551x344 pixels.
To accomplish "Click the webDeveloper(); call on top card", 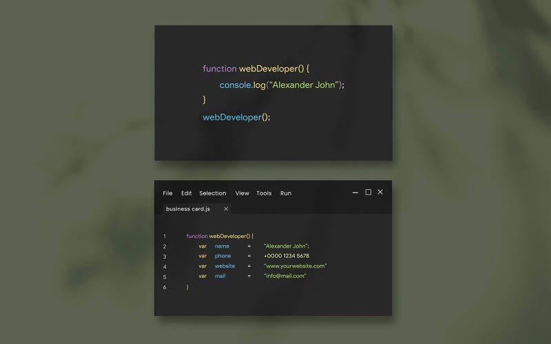I will [x=236, y=117].
